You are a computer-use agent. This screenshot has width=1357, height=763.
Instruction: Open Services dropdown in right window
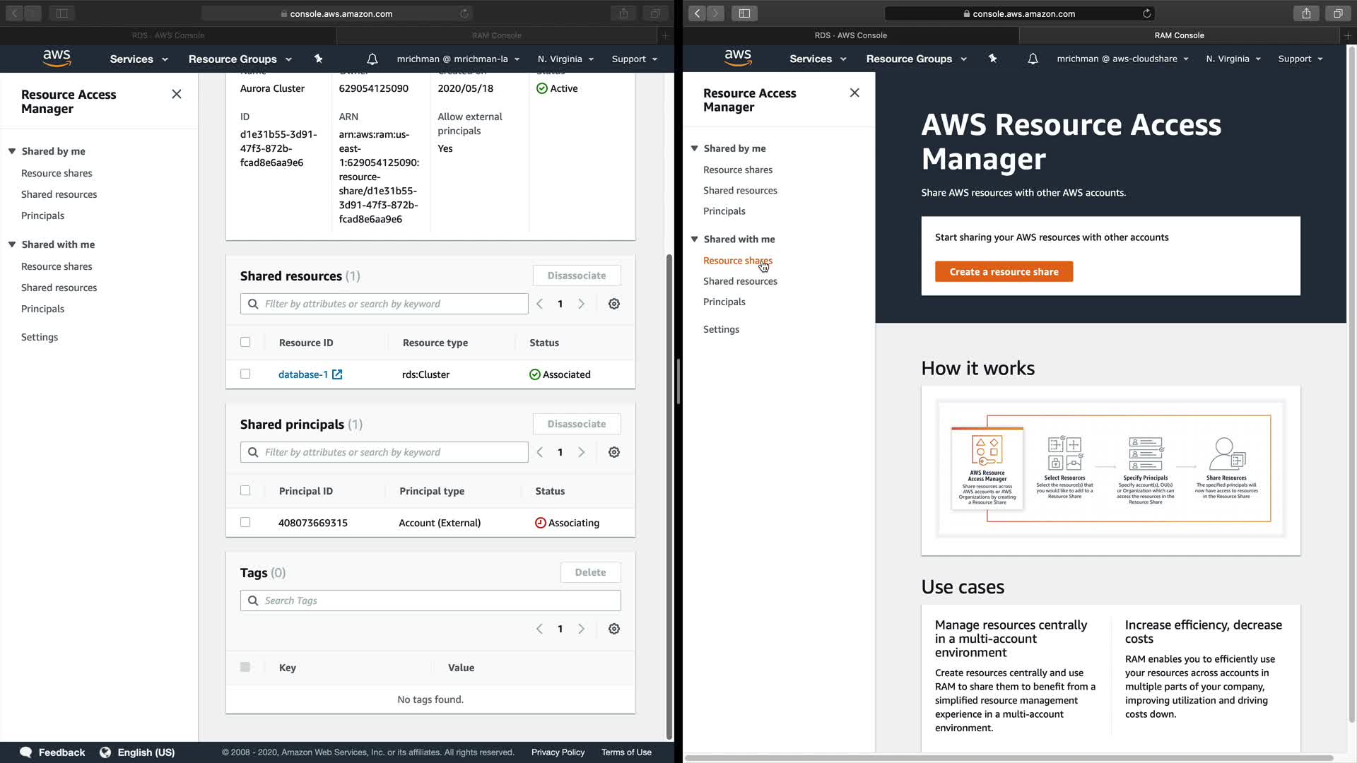817,59
